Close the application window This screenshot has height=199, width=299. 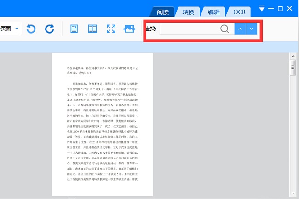tap(289, 8)
